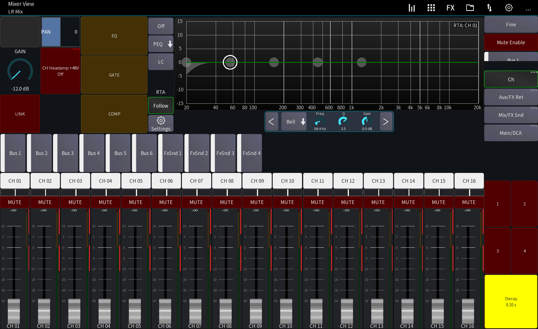Switch to the Aux/FX Ret tab
Viewport: 538px width, 329px height.
[x=511, y=97]
